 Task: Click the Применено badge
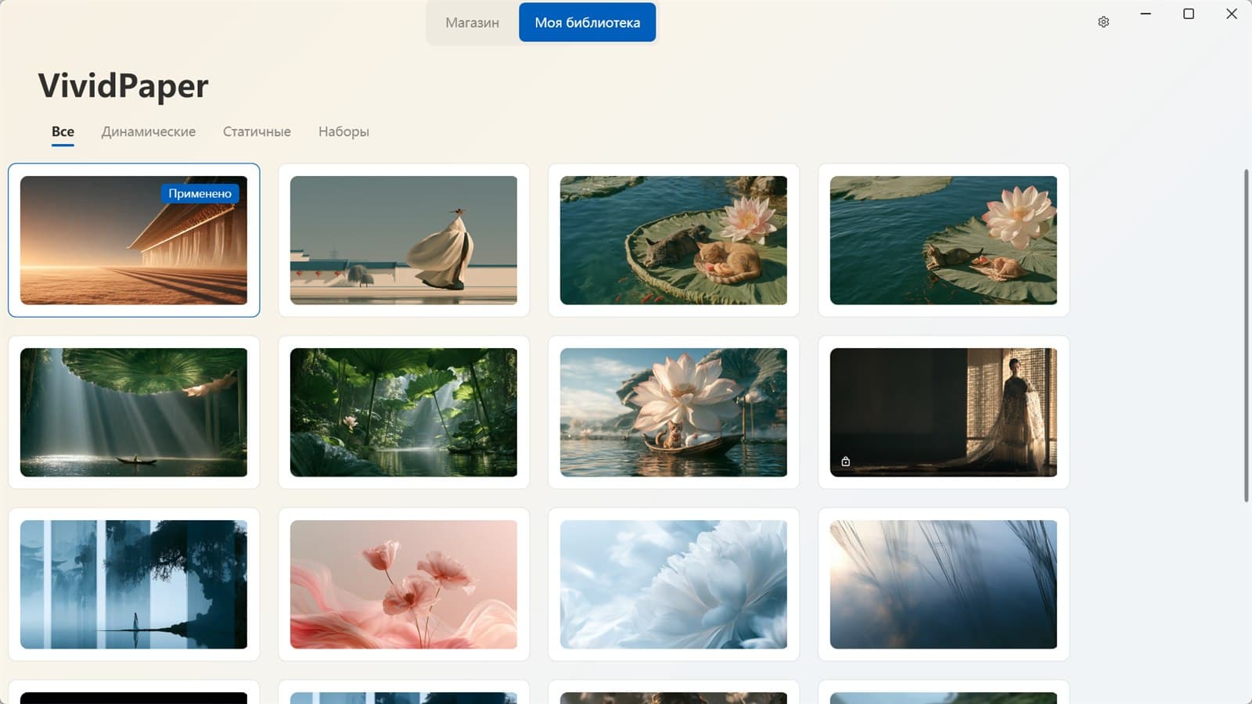click(x=200, y=193)
